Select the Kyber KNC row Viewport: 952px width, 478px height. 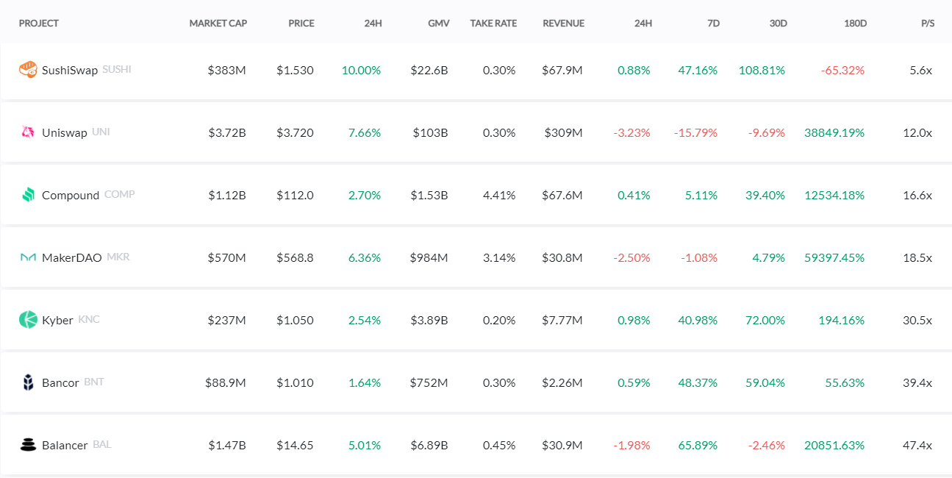(x=476, y=320)
